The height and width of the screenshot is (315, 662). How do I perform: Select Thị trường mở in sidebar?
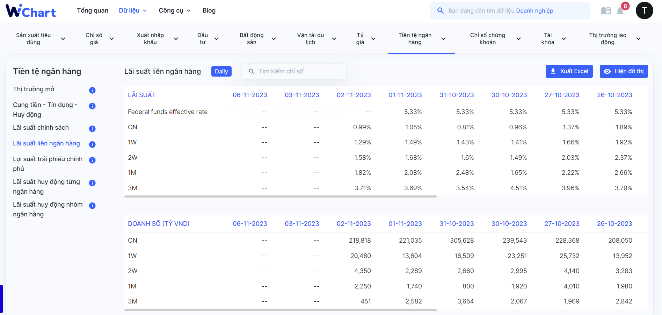(34, 89)
